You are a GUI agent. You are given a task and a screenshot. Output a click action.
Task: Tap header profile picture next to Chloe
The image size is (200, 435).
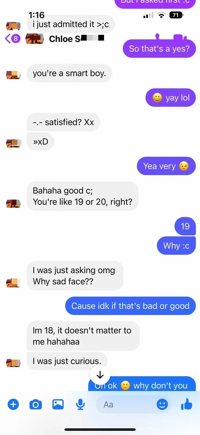click(34, 39)
